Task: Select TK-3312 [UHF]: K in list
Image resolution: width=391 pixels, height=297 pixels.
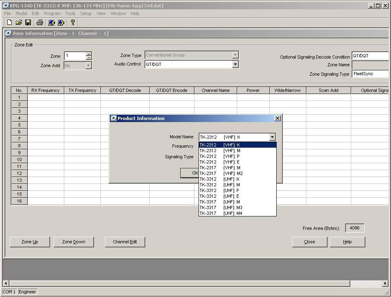Action: click(237, 179)
